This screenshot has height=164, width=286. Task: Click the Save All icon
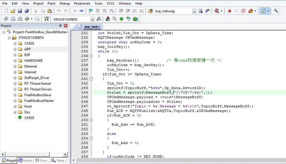[x=27, y=11]
